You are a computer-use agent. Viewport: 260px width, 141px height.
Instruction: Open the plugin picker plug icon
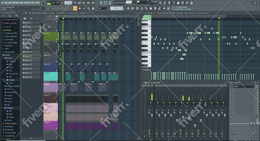155,8
